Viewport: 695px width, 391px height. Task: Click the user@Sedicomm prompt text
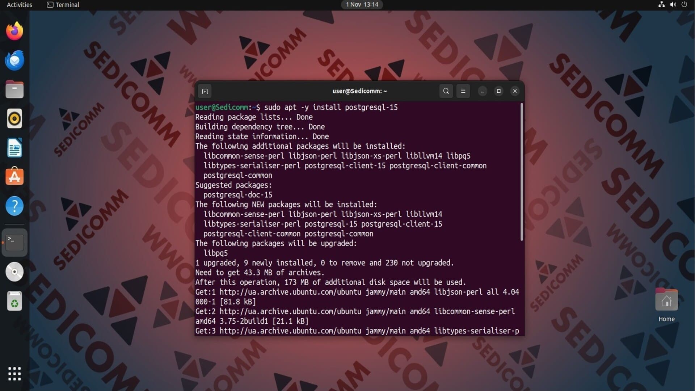pos(222,108)
